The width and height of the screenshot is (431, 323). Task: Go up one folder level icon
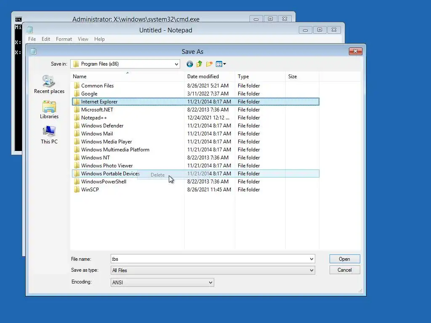pyautogui.click(x=199, y=64)
